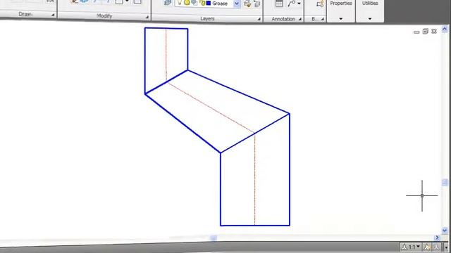Expand the Draw panel
The image size is (451, 253).
click(53, 15)
